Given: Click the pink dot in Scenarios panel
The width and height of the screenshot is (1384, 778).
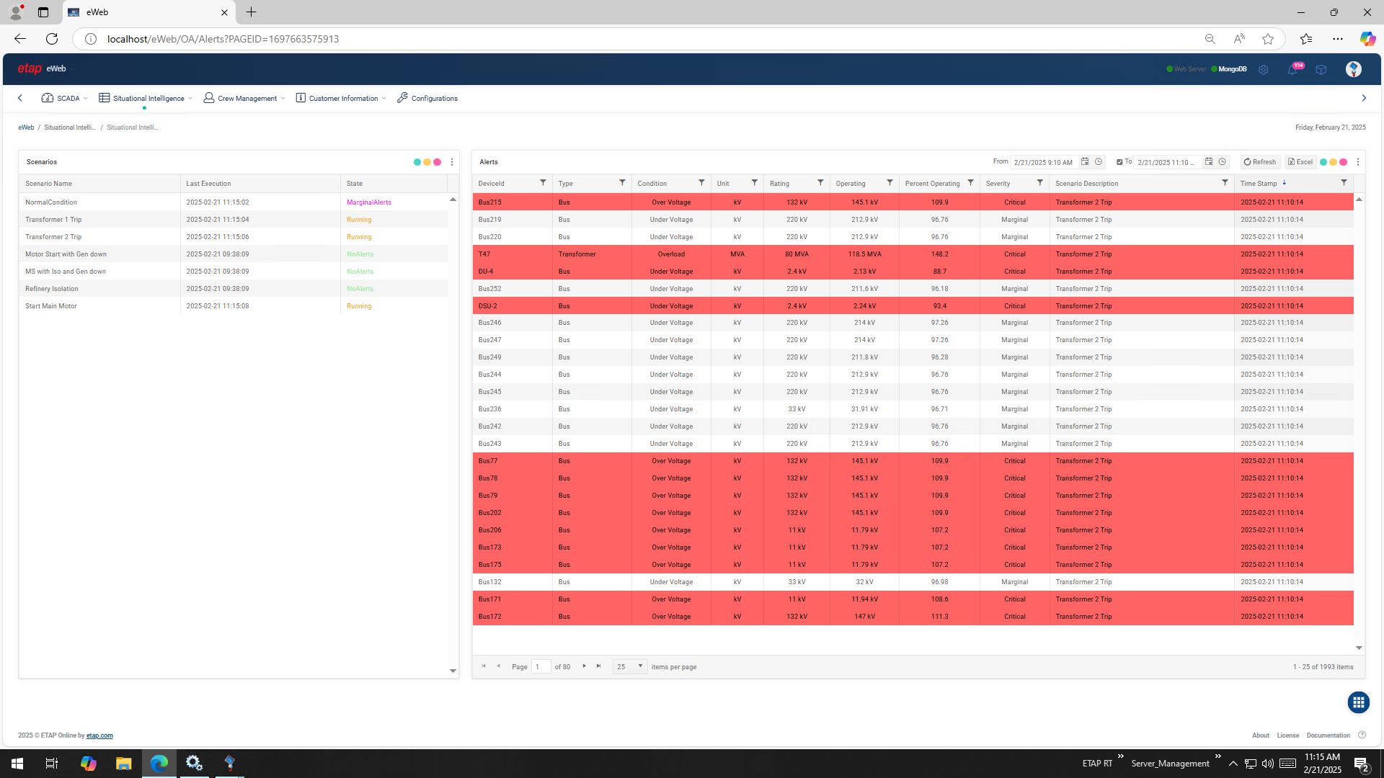Looking at the screenshot, I should [437, 162].
